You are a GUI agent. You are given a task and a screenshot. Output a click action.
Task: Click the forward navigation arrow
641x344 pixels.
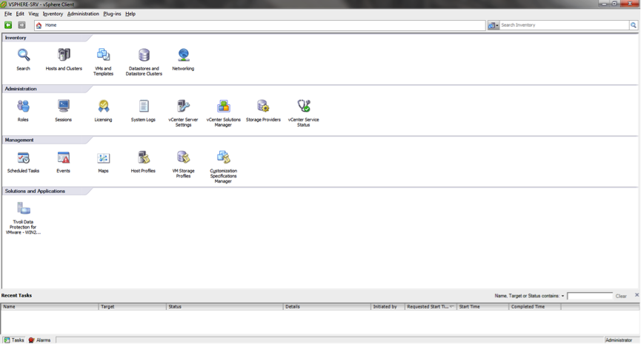[x=21, y=25]
